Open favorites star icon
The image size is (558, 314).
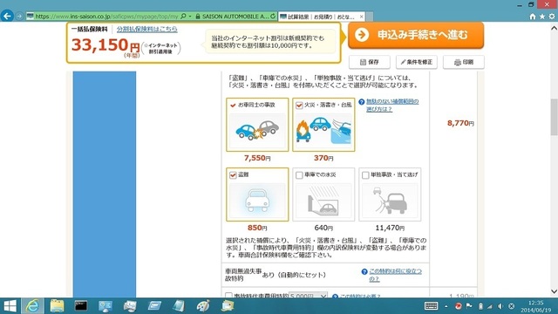point(542,17)
